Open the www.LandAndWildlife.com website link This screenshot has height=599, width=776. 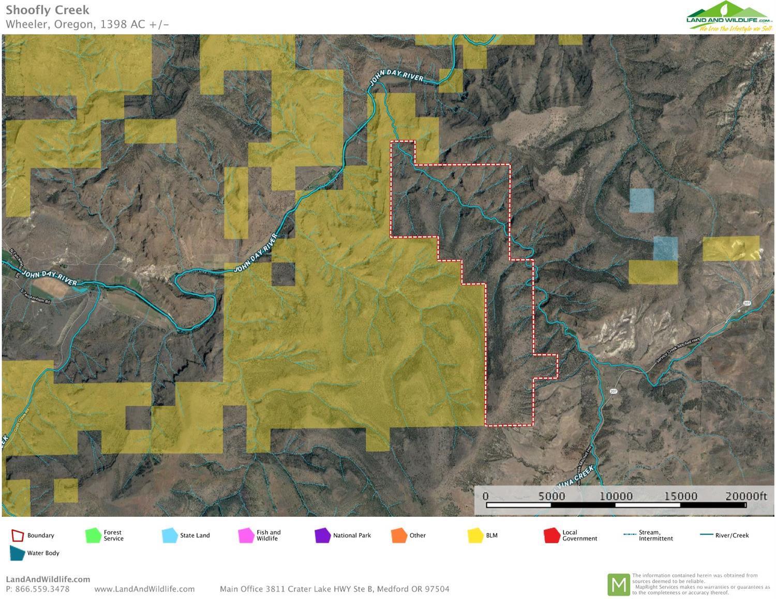coord(144,589)
